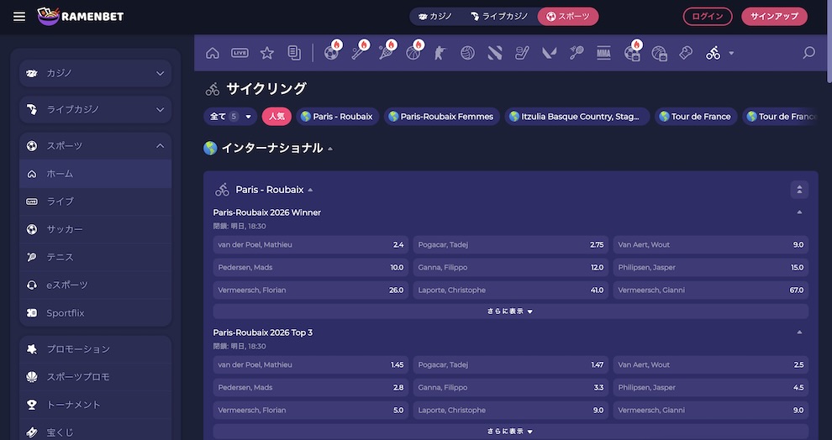
Task: Collapse the インターナショナル section
Action: [x=330, y=149]
